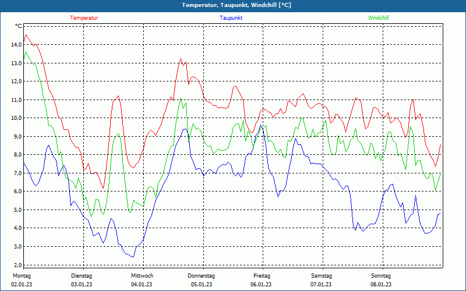The width and height of the screenshot is (466, 291).
Task: Click the 8,0 y-axis value
Action: [17, 155]
